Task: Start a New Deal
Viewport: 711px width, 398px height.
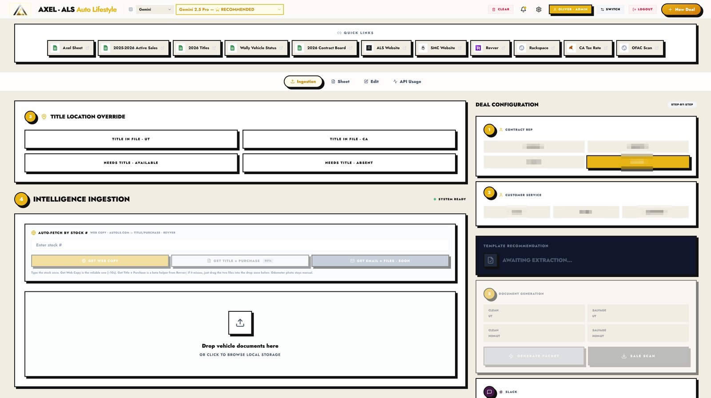Action: click(x=681, y=9)
